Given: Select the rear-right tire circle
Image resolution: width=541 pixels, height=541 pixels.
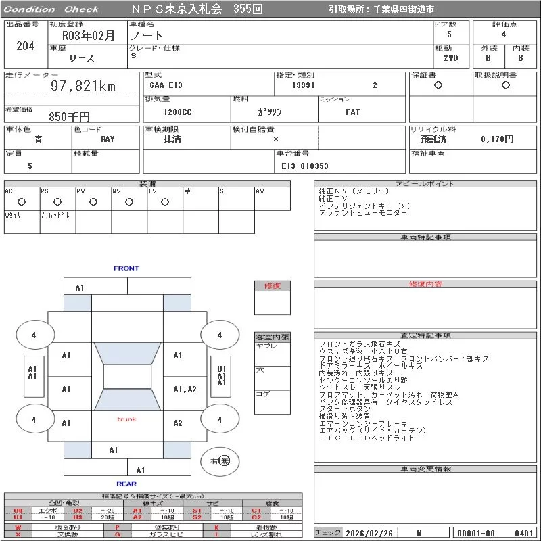Looking at the screenshot, I should click(220, 419).
